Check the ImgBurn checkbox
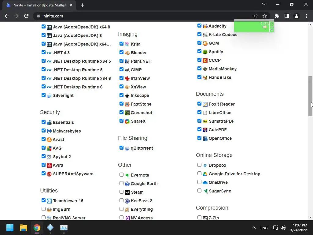The width and height of the screenshot is (313, 235). [x=43, y=209]
